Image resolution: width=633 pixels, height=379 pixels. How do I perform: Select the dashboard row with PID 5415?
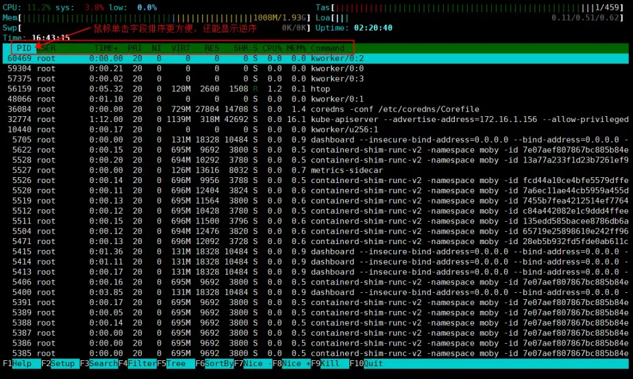click(316, 252)
